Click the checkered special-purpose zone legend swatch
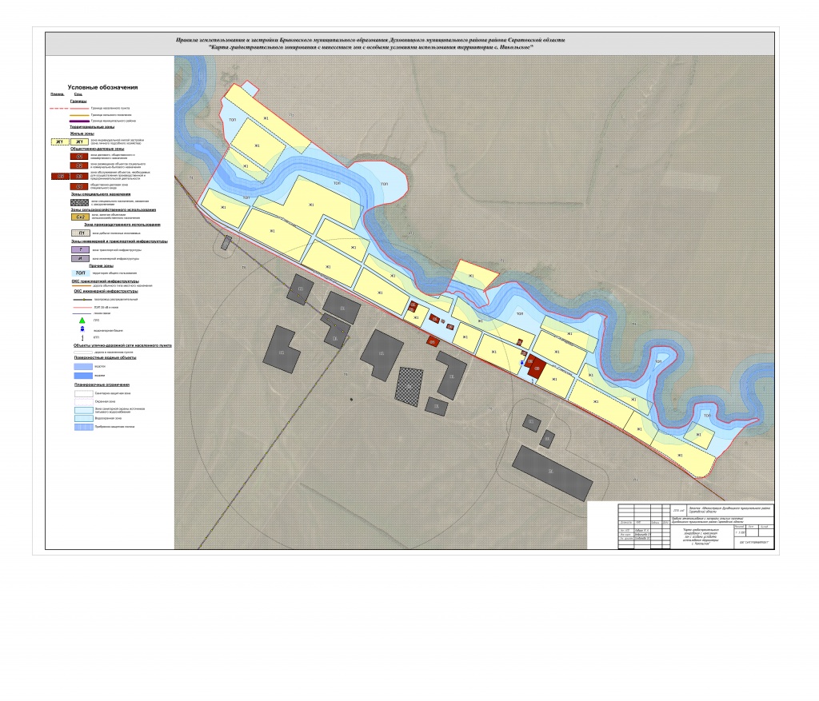819x701 pixels. click(x=80, y=203)
